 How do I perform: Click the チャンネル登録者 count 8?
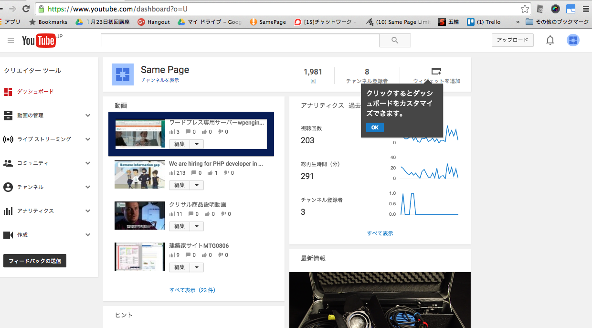coord(367,72)
